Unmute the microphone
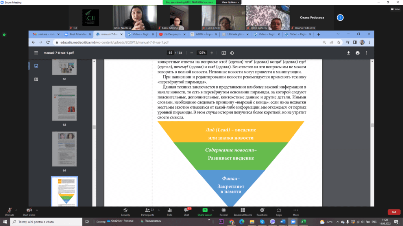Image resolution: width=403 pixels, height=226 pixels. [9, 211]
